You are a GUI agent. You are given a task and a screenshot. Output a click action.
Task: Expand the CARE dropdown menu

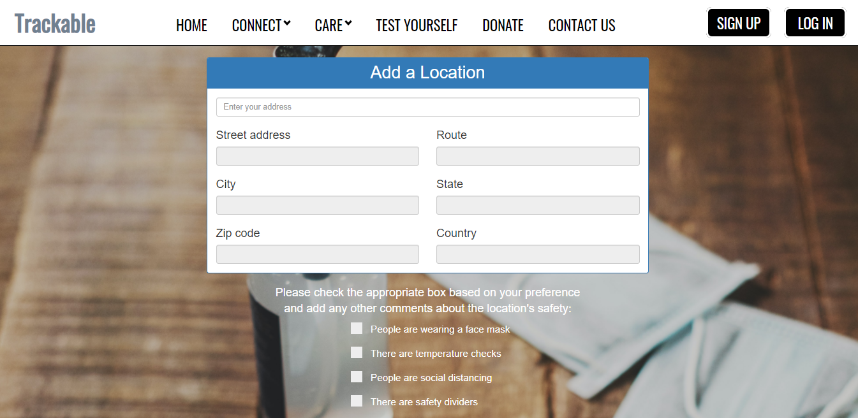tap(333, 25)
